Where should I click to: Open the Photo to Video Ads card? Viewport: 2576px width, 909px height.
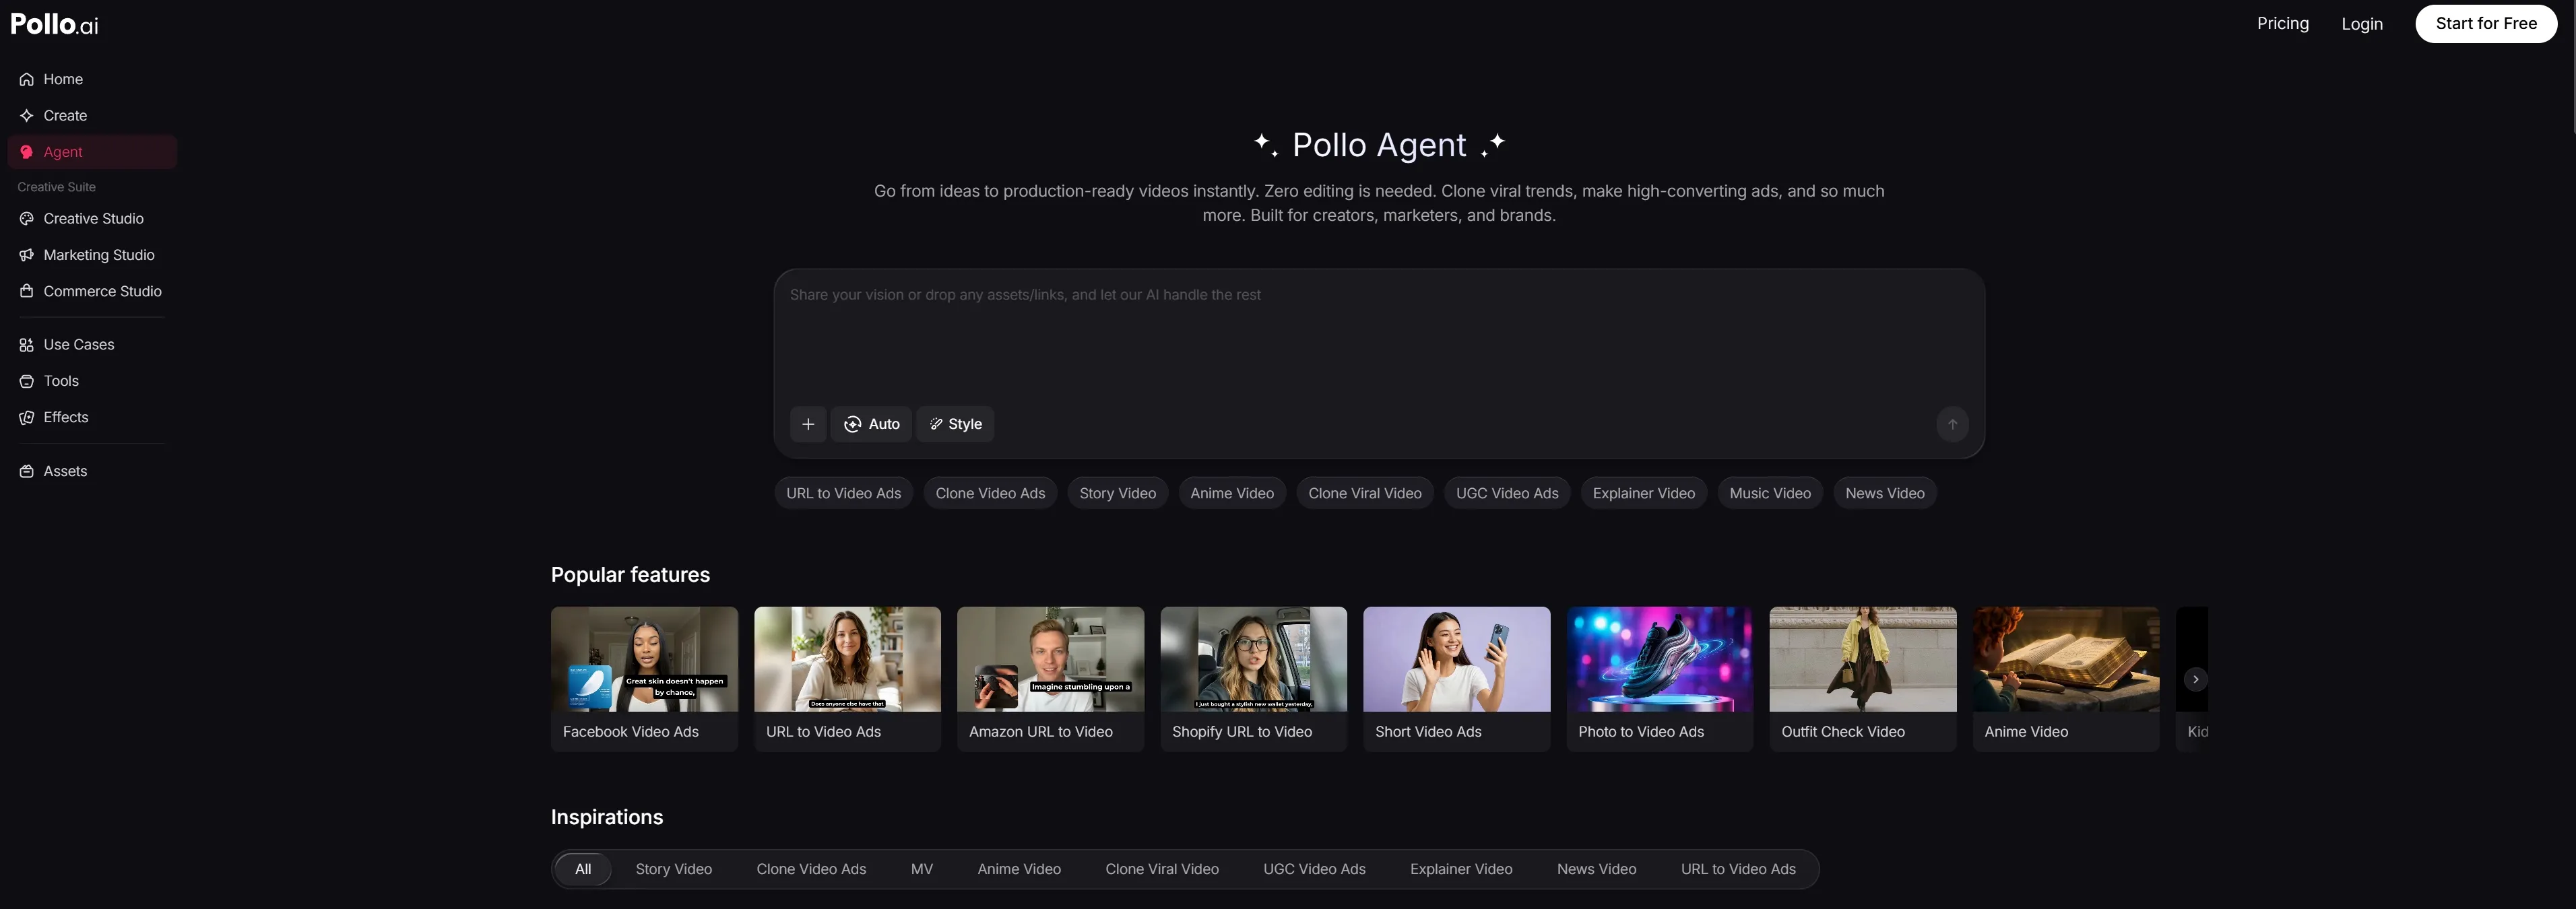point(1659,679)
